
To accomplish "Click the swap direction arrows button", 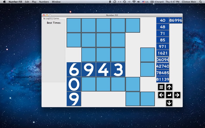I will [161, 87].
